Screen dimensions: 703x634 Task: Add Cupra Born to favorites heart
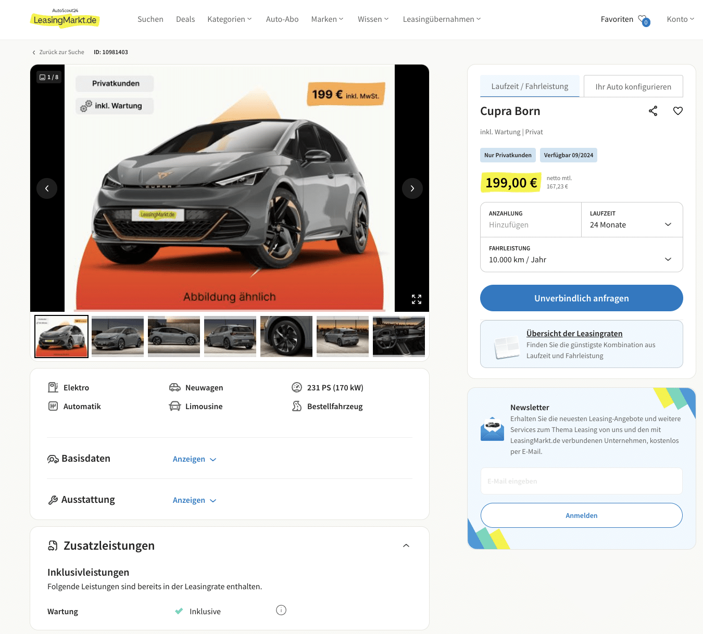pyautogui.click(x=677, y=111)
